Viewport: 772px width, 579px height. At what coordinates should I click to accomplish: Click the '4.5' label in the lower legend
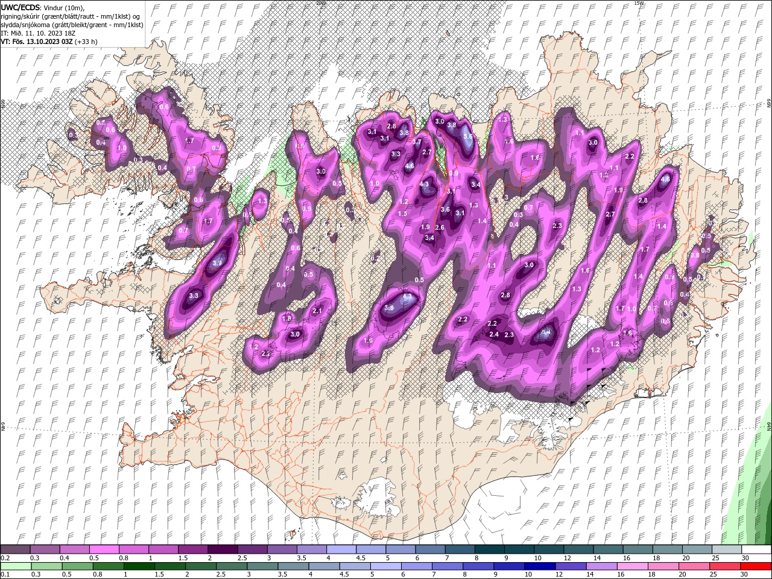344,575
